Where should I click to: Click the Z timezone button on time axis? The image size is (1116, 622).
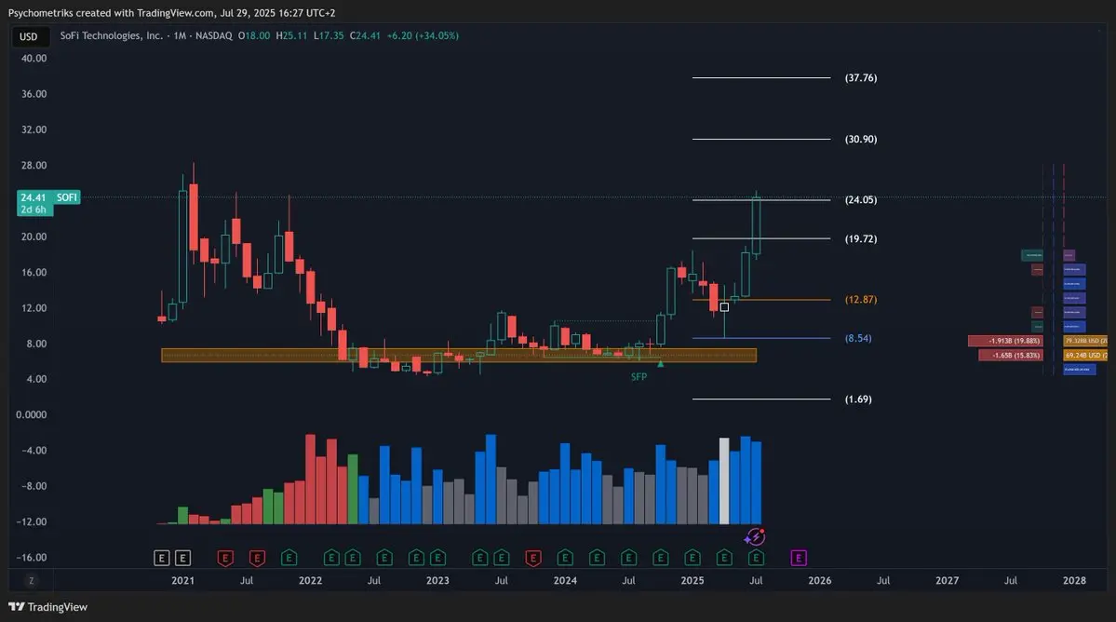(x=32, y=581)
